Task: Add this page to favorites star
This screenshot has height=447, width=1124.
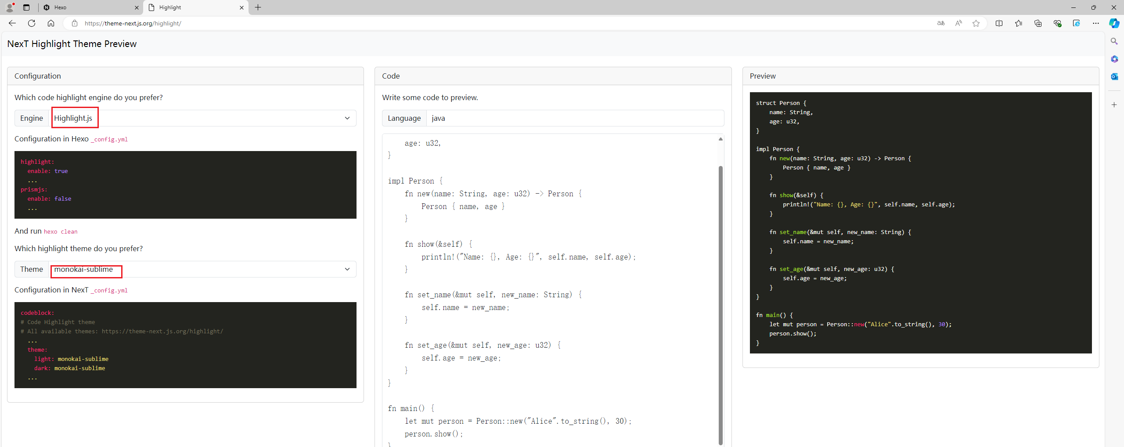Action: coord(976,23)
